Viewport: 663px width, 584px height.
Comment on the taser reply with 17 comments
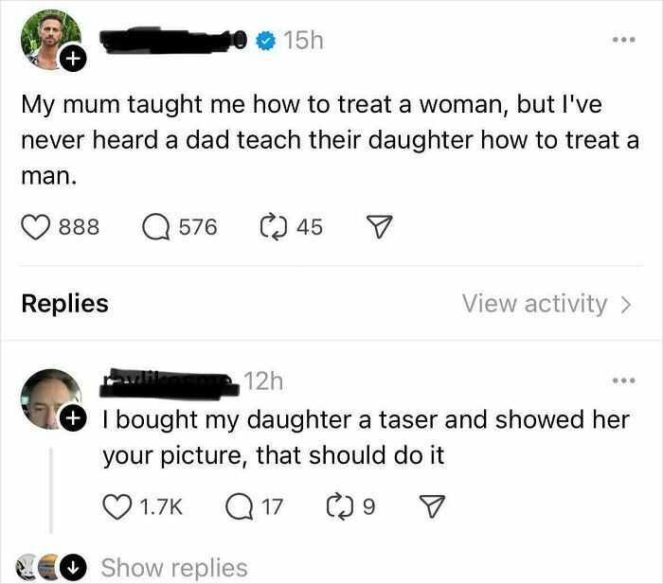239,508
